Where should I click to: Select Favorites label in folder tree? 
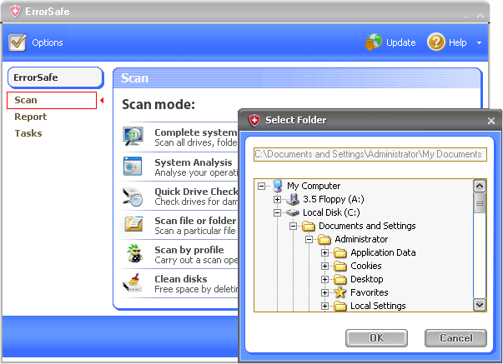pos(370,292)
